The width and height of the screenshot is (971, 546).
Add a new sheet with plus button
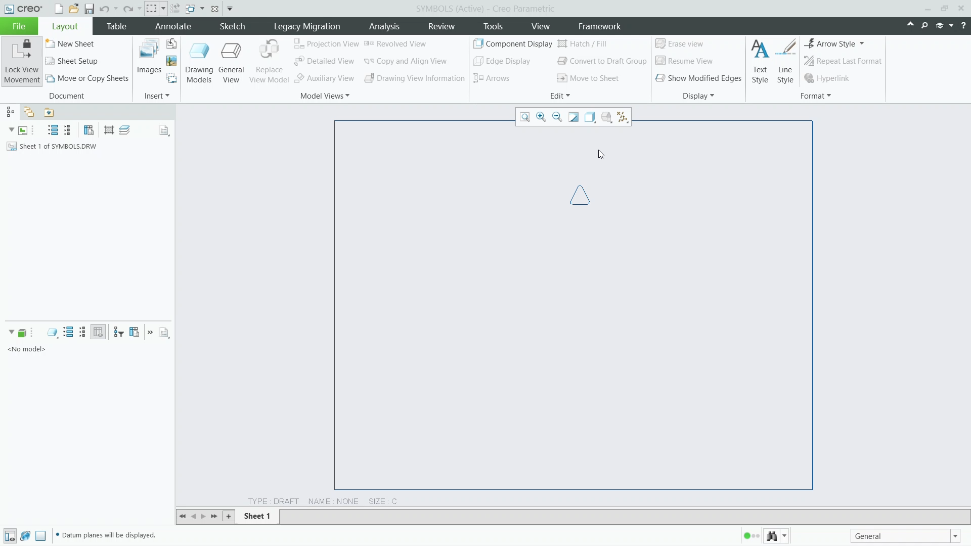pyautogui.click(x=229, y=516)
